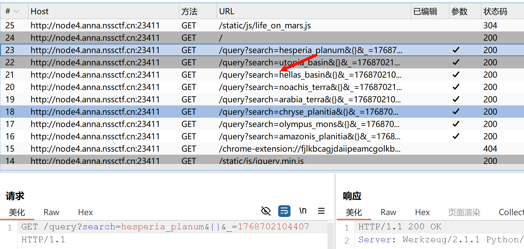Screen dimensions: 524x249
Task: Open the response Raw tab
Action: (388, 212)
